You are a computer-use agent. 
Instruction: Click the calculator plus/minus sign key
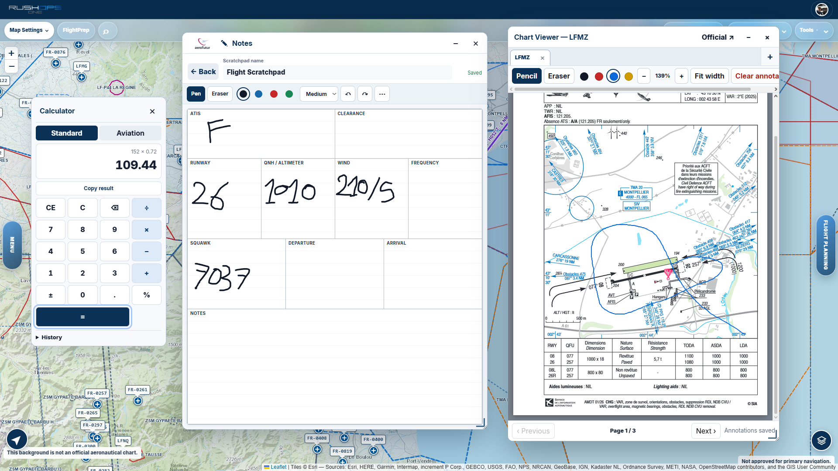[x=51, y=295]
